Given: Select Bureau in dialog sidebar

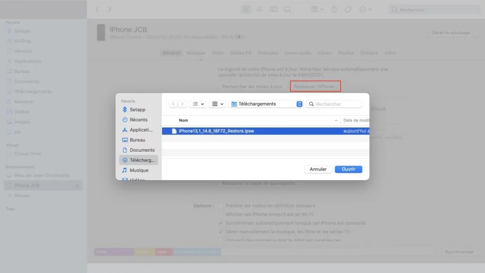Looking at the screenshot, I should tap(138, 140).
